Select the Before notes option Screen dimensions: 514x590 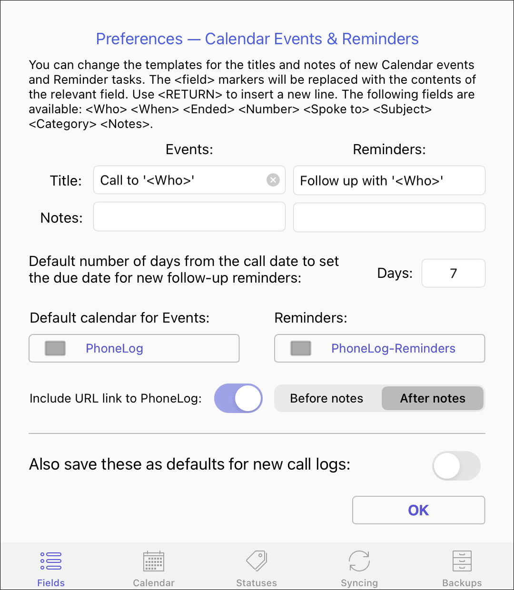tap(327, 398)
